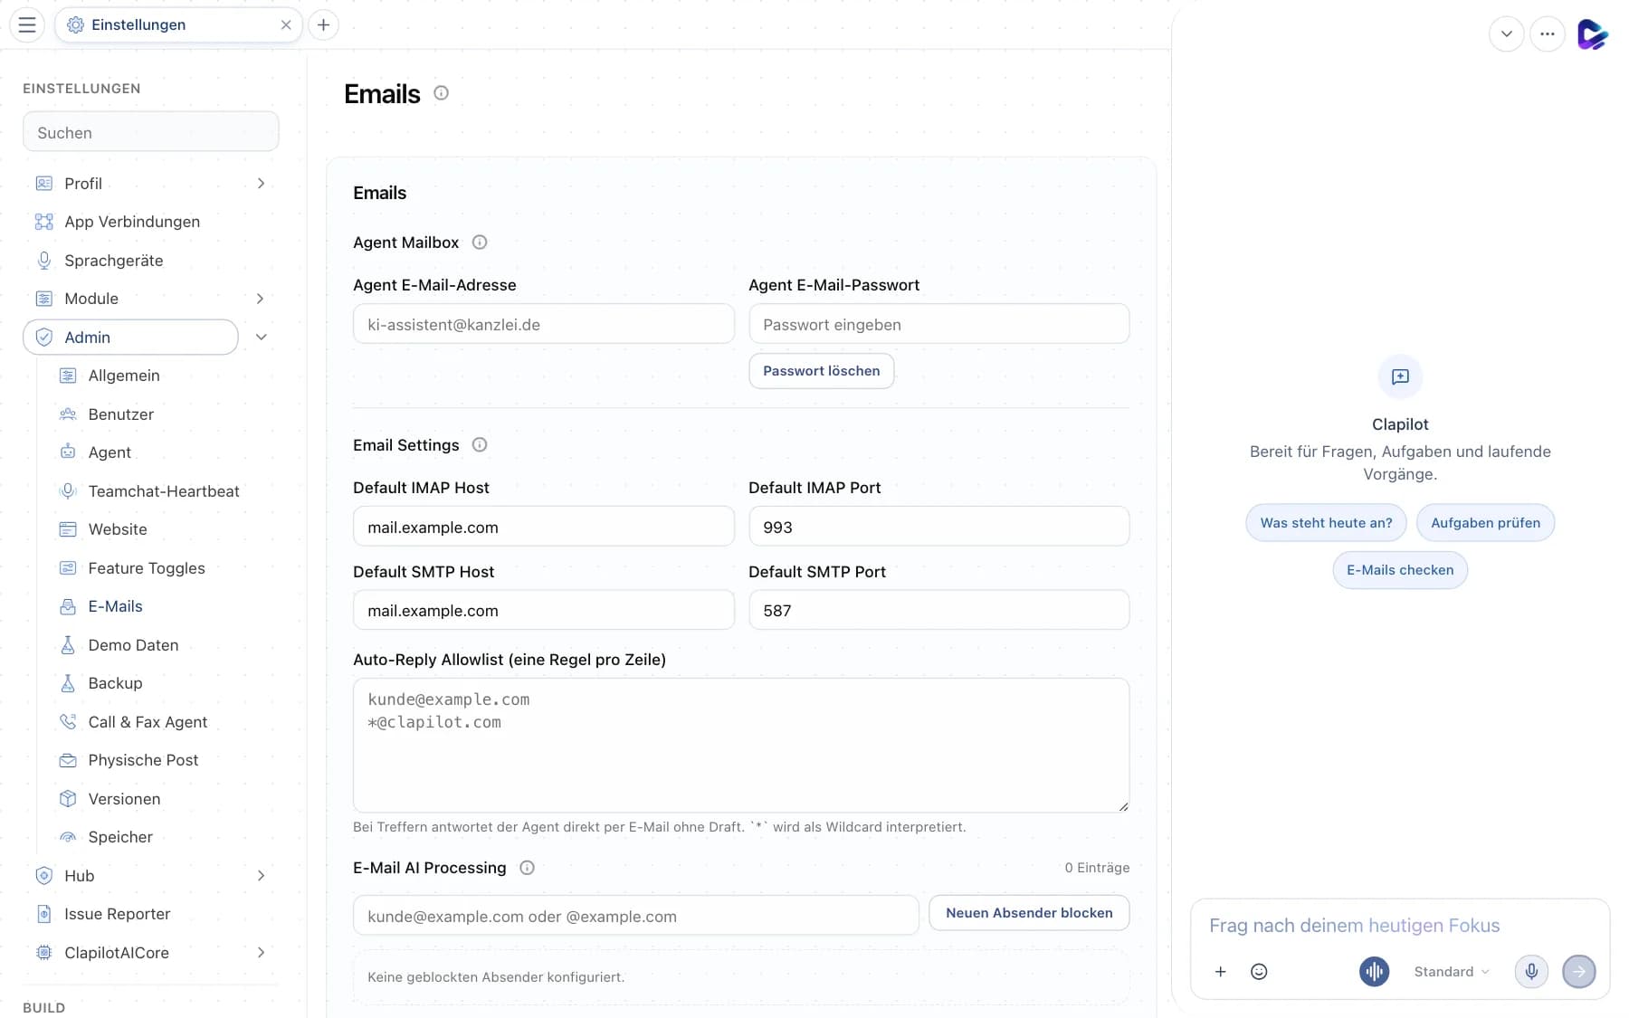Select the Admin menu item
The width and height of the screenshot is (1629, 1018).
click(x=130, y=337)
